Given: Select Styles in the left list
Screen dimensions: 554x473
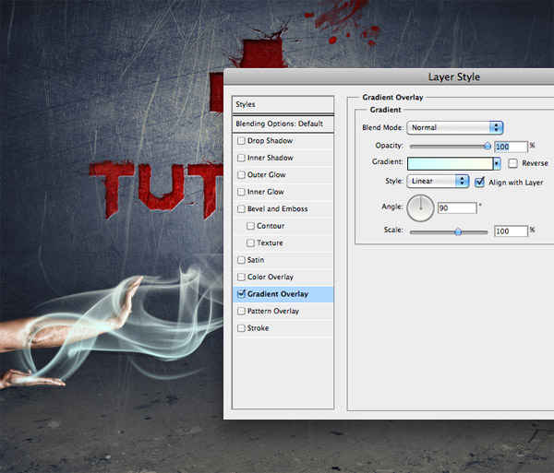Looking at the screenshot, I should point(282,104).
